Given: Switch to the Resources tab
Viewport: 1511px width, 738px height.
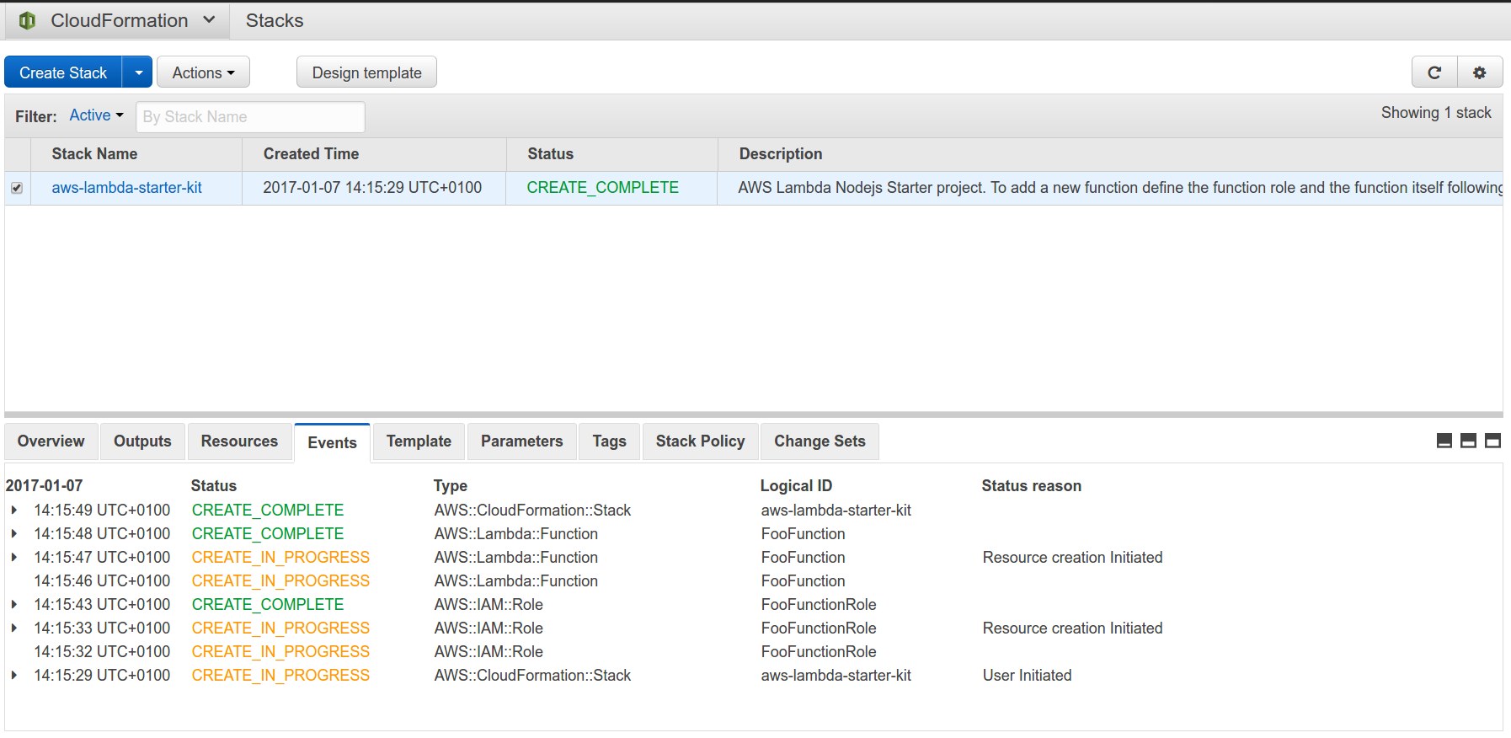Looking at the screenshot, I should [239, 441].
